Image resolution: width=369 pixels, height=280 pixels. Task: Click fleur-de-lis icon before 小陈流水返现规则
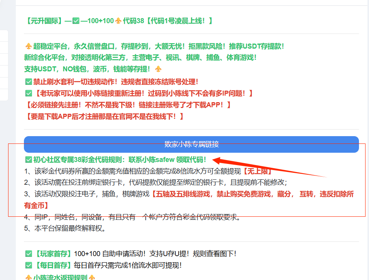pyautogui.click(x=28, y=278)
